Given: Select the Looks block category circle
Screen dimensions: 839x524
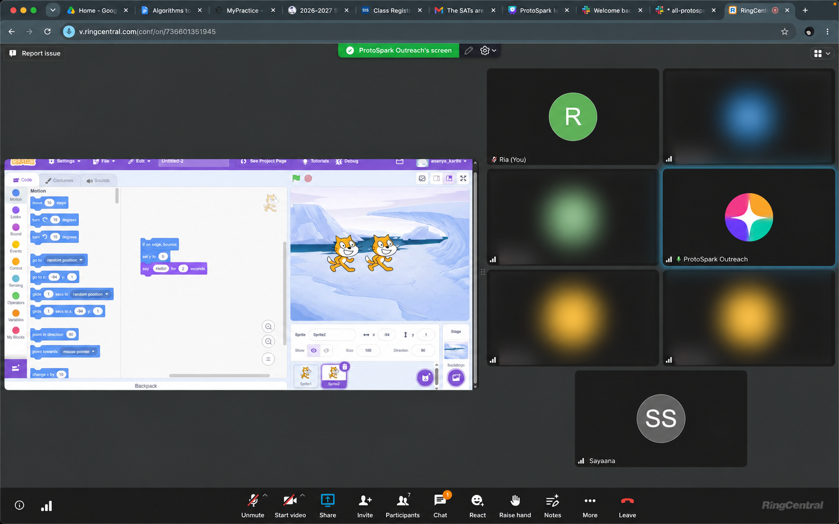Looking at the screenshot, I should pos(16,210).
